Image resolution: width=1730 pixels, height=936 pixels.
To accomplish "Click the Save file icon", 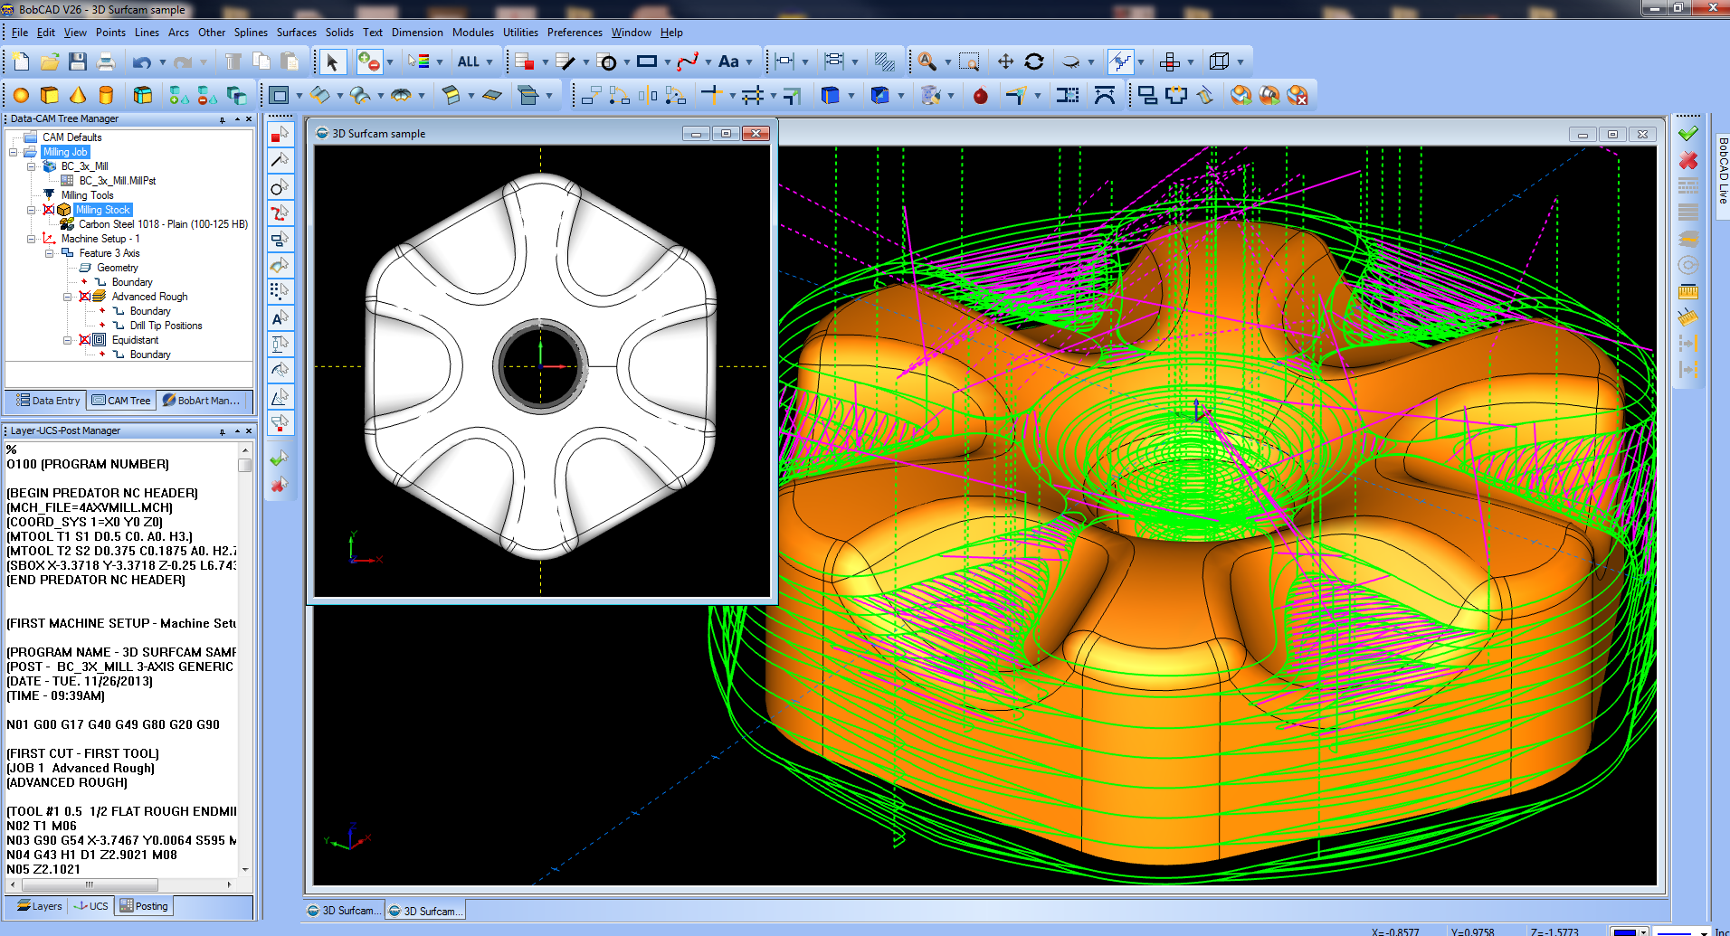I will (78, 61).
